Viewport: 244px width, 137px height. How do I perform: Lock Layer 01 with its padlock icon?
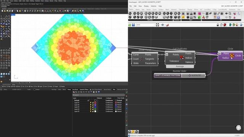coord(93,103)
